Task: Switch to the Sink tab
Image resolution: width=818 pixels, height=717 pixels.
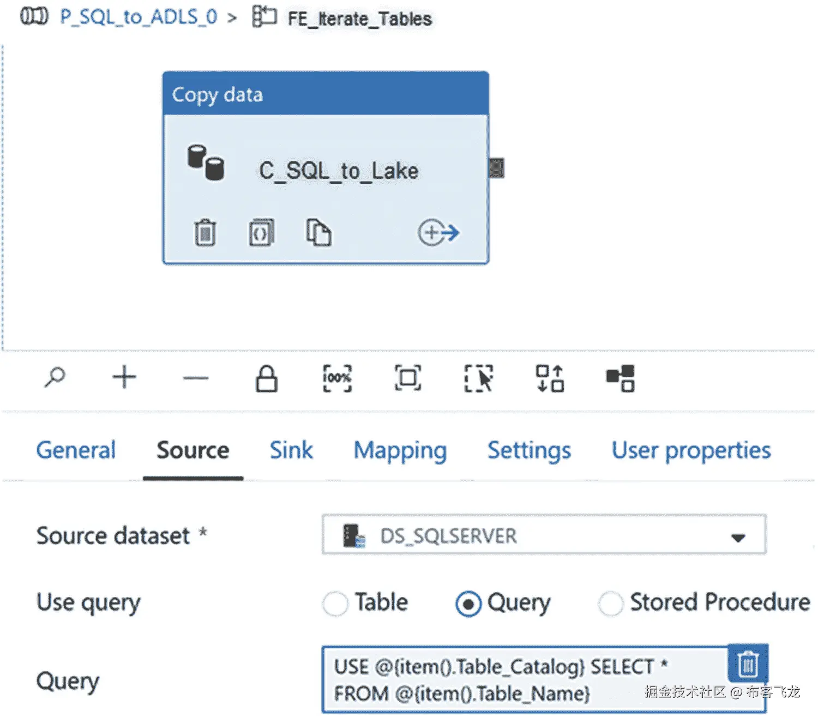Action: click(x=291, y=450)
